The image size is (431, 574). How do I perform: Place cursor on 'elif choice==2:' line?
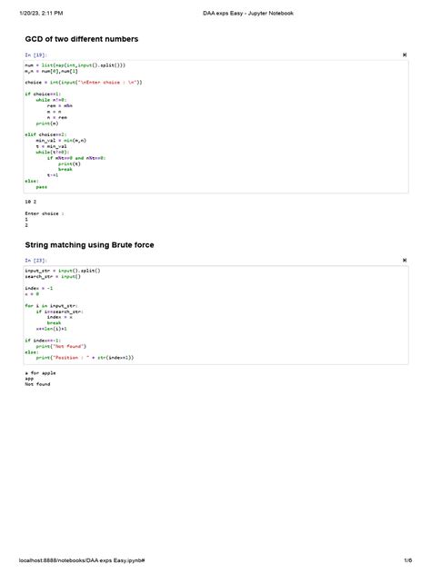45,134
